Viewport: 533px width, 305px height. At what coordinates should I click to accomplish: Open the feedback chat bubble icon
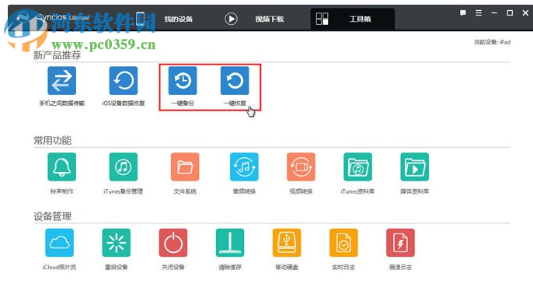tap(462, 13)
